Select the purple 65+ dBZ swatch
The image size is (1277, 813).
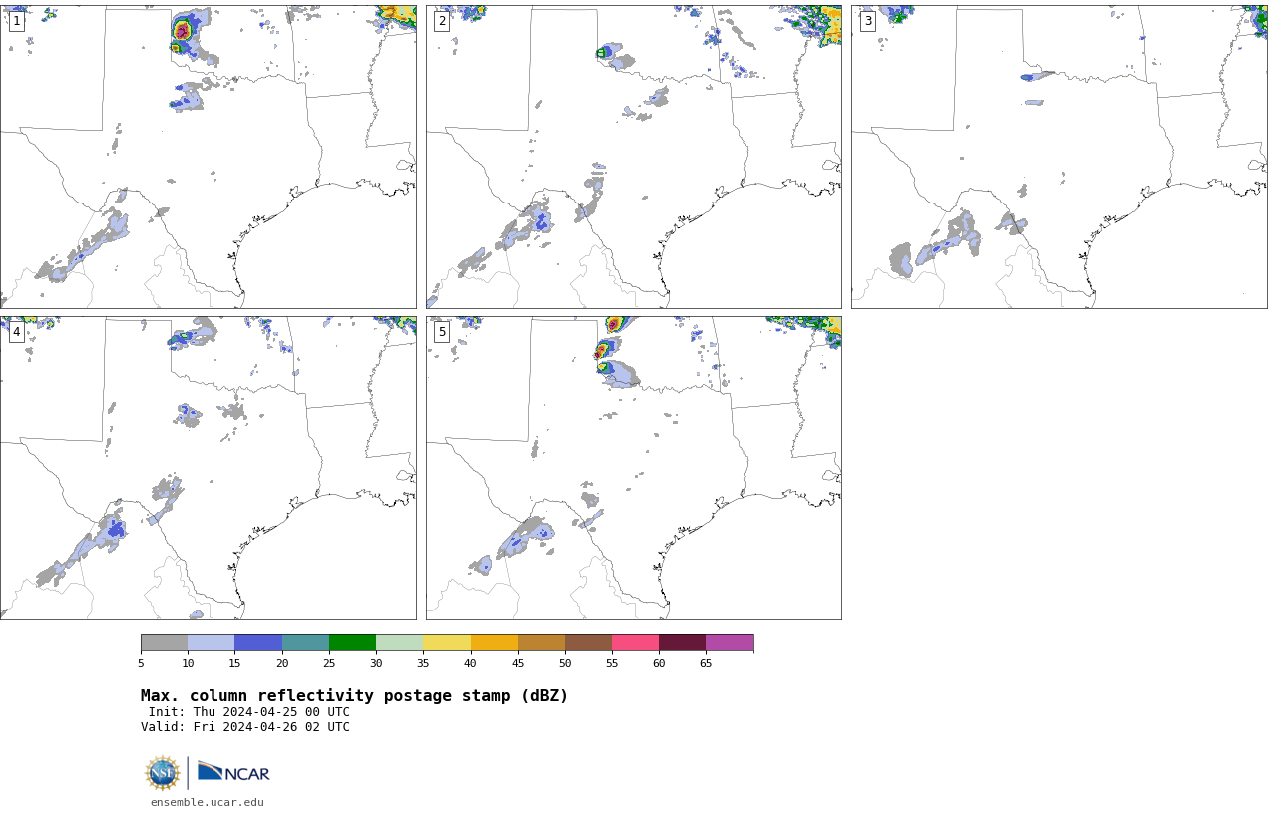click(x=729, y=642)
